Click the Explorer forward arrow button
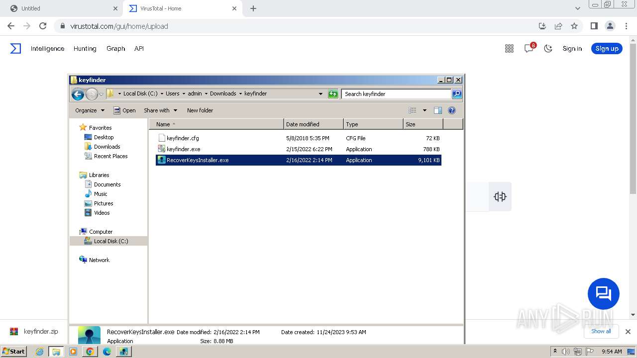This screenshot has height=358, width=637. pos(92,94)
